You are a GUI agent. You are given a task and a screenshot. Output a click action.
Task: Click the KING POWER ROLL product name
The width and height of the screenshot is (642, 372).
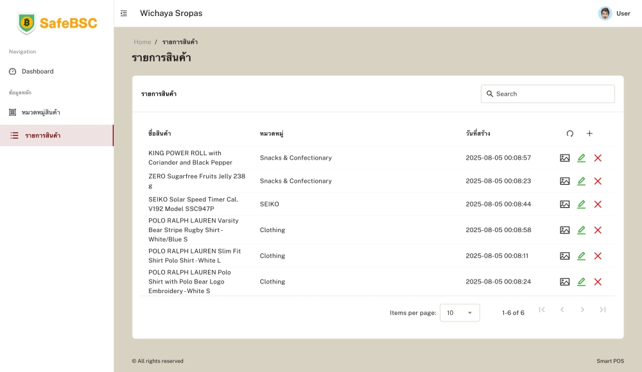(191, 158)
